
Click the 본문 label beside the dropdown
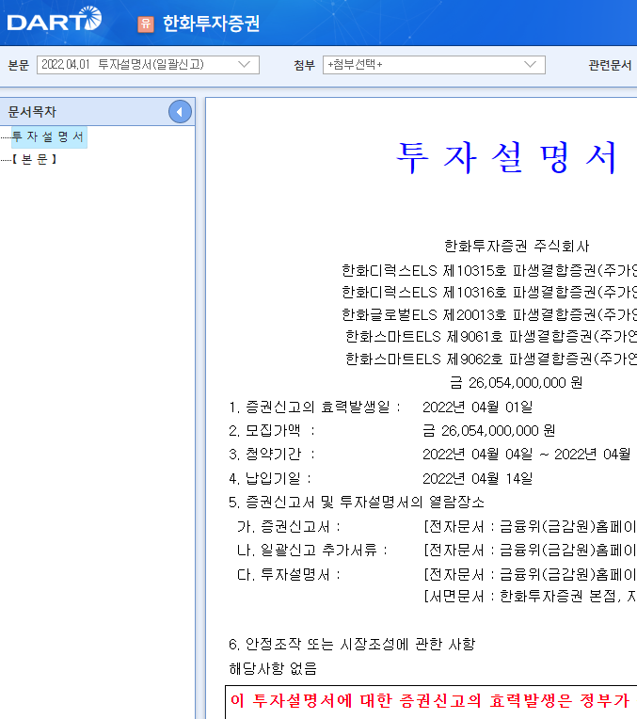[x=18, y=65]
